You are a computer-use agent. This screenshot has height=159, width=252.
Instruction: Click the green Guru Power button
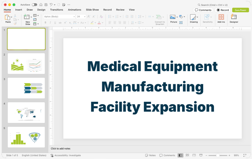tap(240, 10)
